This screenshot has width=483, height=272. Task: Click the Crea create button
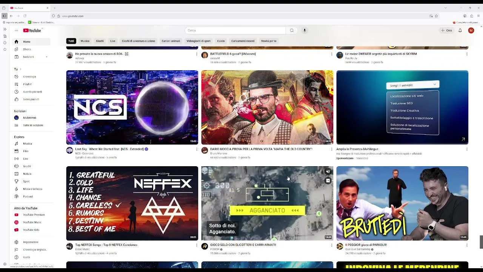point(446,31)
